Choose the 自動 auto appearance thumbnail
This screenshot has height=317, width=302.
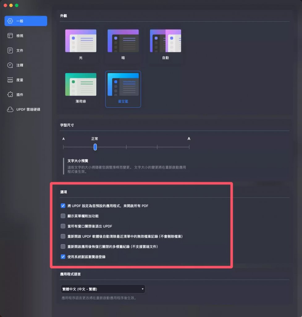coord(166,41)
